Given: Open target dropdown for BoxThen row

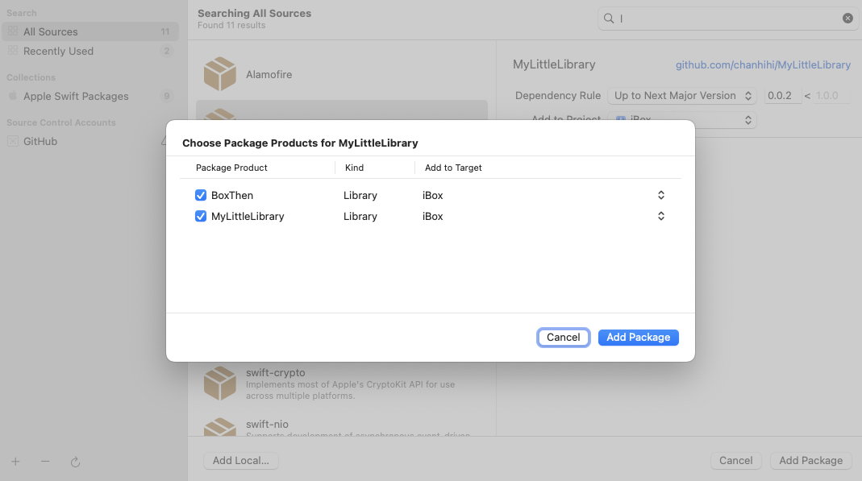Looking at the screenshot, I should point(660,195).
